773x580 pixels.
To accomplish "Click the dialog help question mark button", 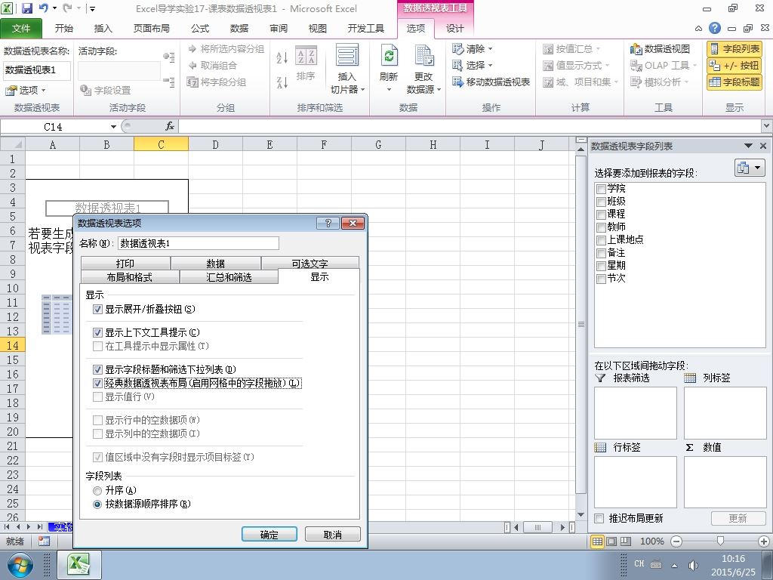I will click(328, 223).
